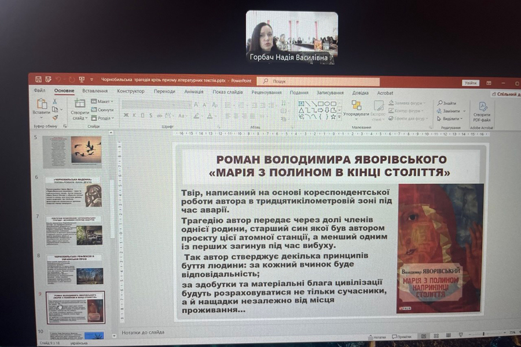This screenshot has width=521, height=347.
Task: Select the text box shape in shapes gallery
Action: point(302,104)
